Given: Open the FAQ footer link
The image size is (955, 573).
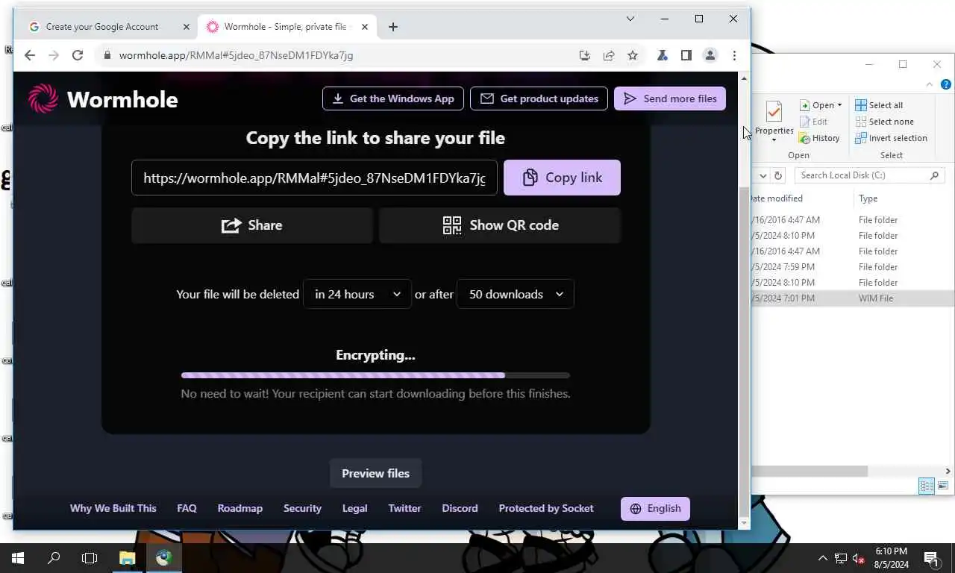Looking at the screenshot, I should [x=187, y=508].
